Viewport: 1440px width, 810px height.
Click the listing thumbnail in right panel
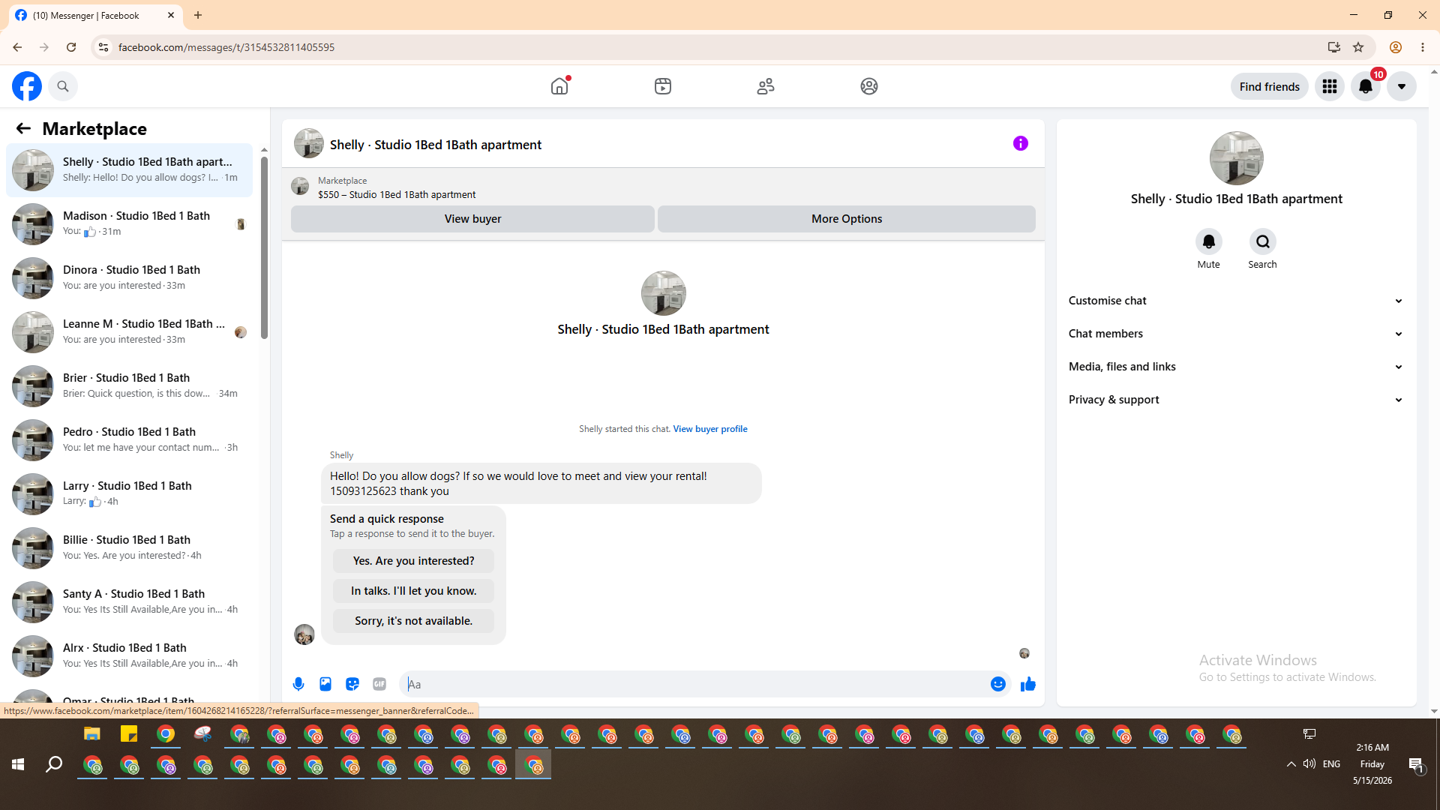(1236, 158)
